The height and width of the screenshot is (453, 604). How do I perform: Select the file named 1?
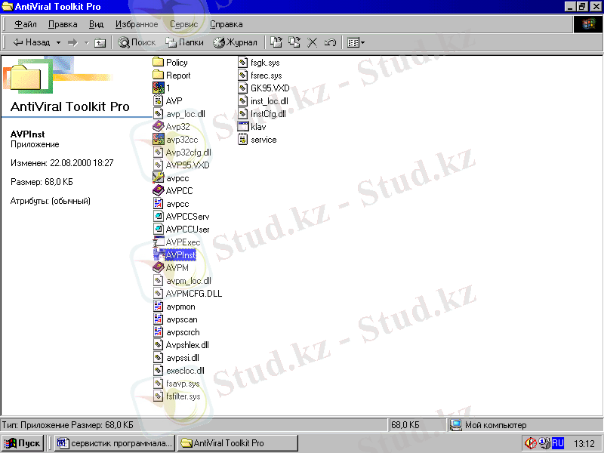click(x=162, y=88)
